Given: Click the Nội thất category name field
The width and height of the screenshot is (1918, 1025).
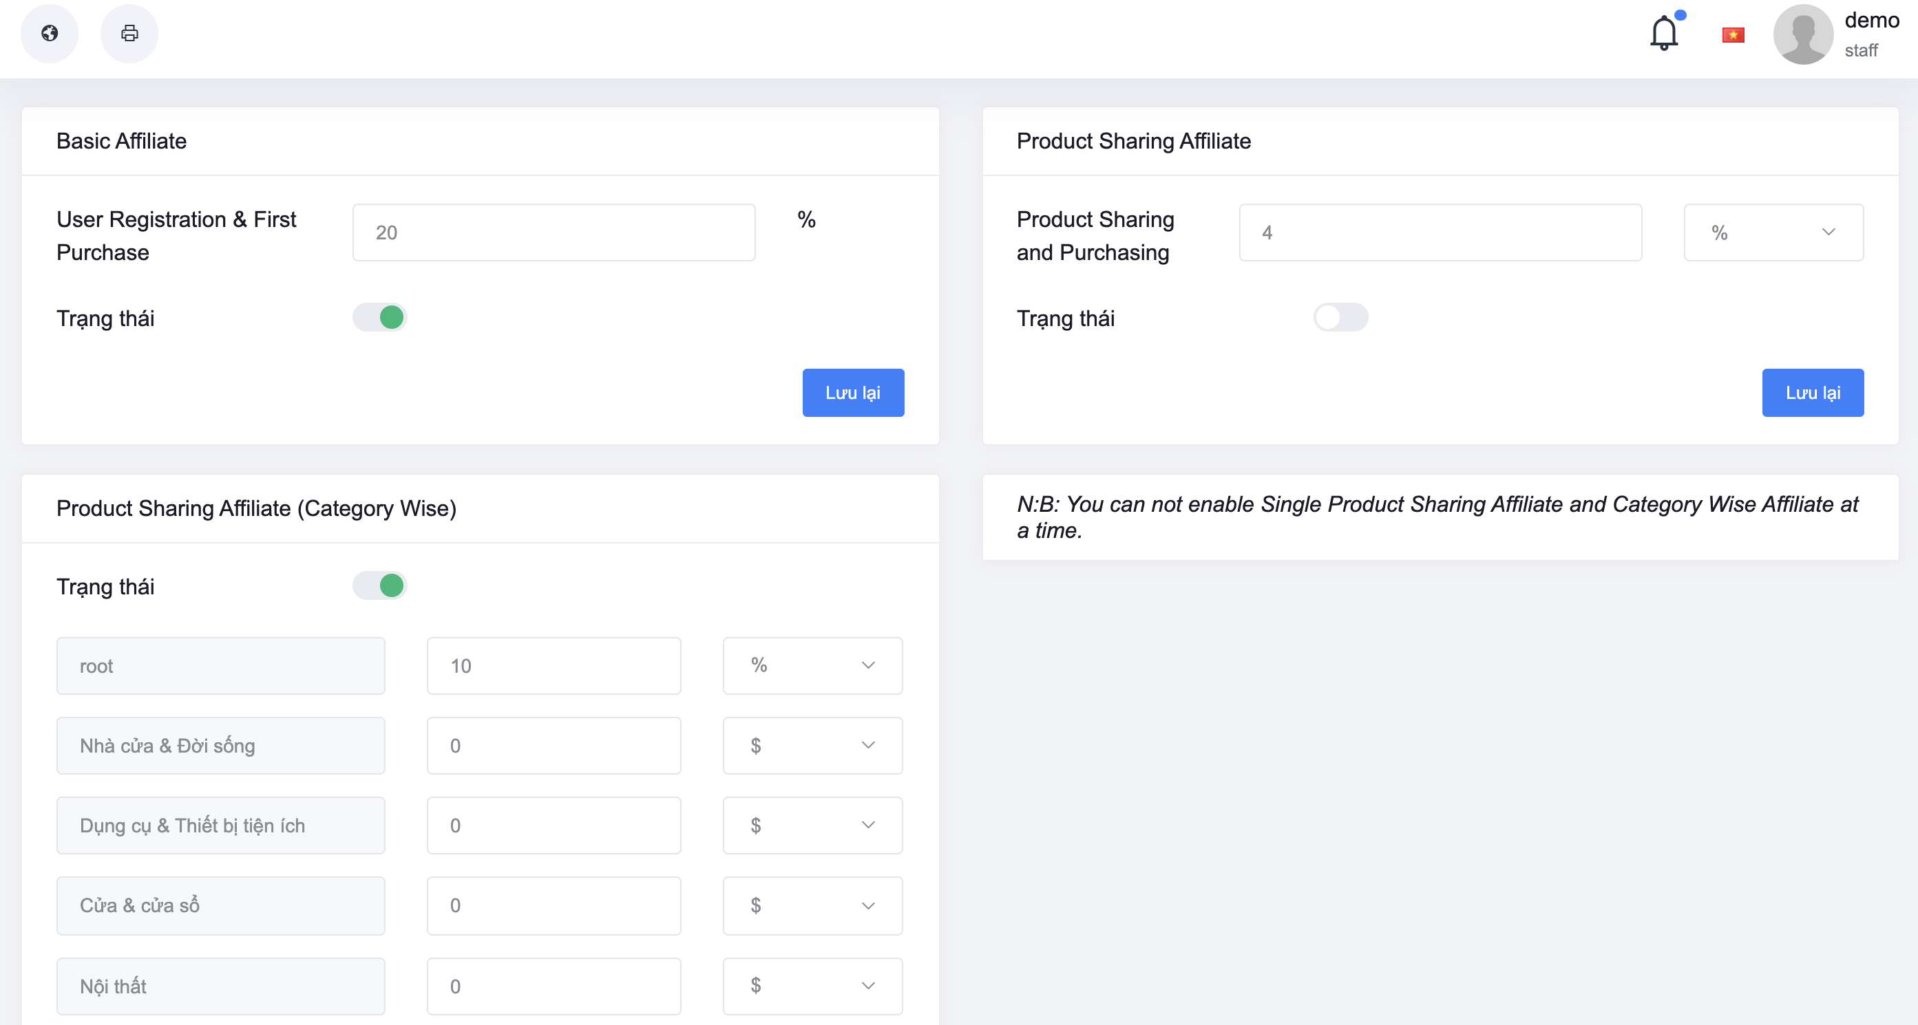Looking at the screenshot, I should coord(221,986).
